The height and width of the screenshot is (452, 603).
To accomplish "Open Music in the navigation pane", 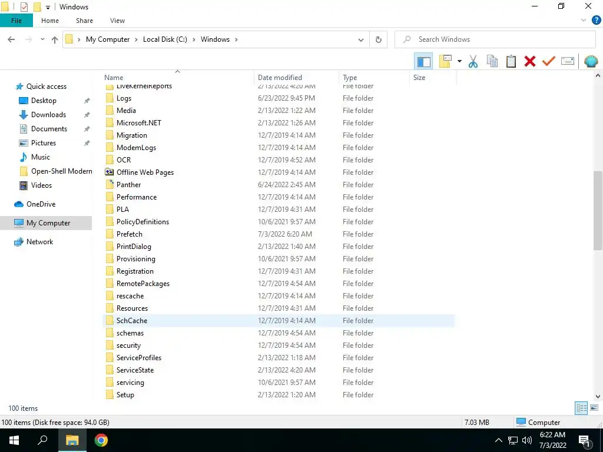I will point(41,157).
